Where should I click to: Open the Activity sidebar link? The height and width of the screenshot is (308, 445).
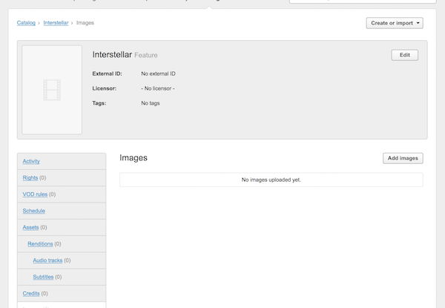[31, 161]
